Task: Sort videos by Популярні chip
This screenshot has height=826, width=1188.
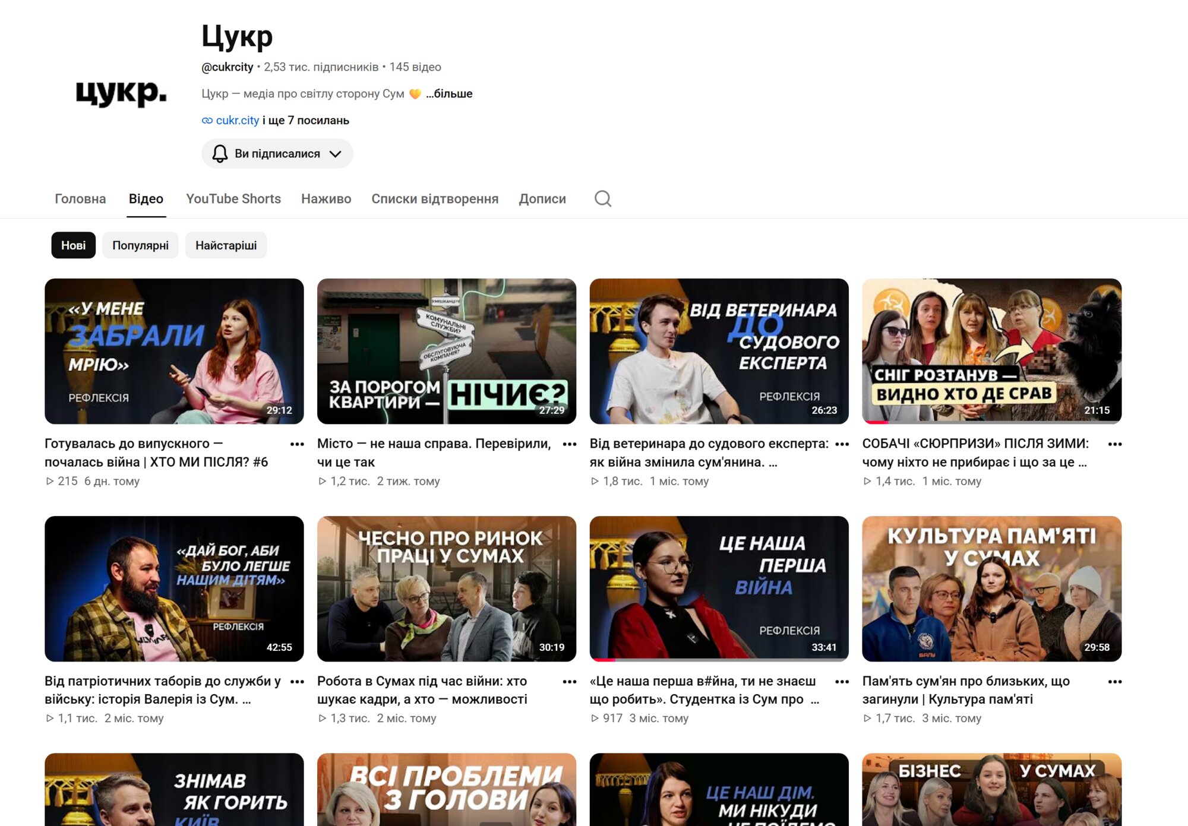Action: 140,245
